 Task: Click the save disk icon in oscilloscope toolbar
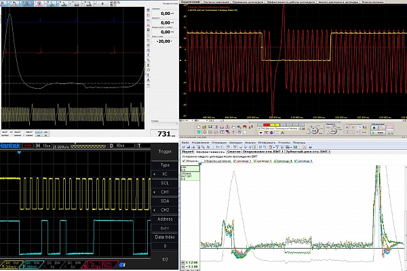click(x=210, y=127)
